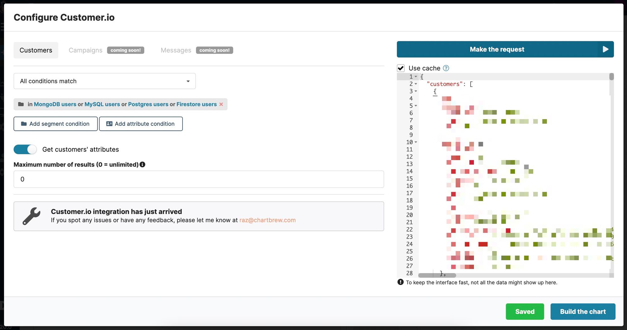Select the Messages tab
Image resolution: width=627 pixels, height=330 pixels.
coord(176,50)
